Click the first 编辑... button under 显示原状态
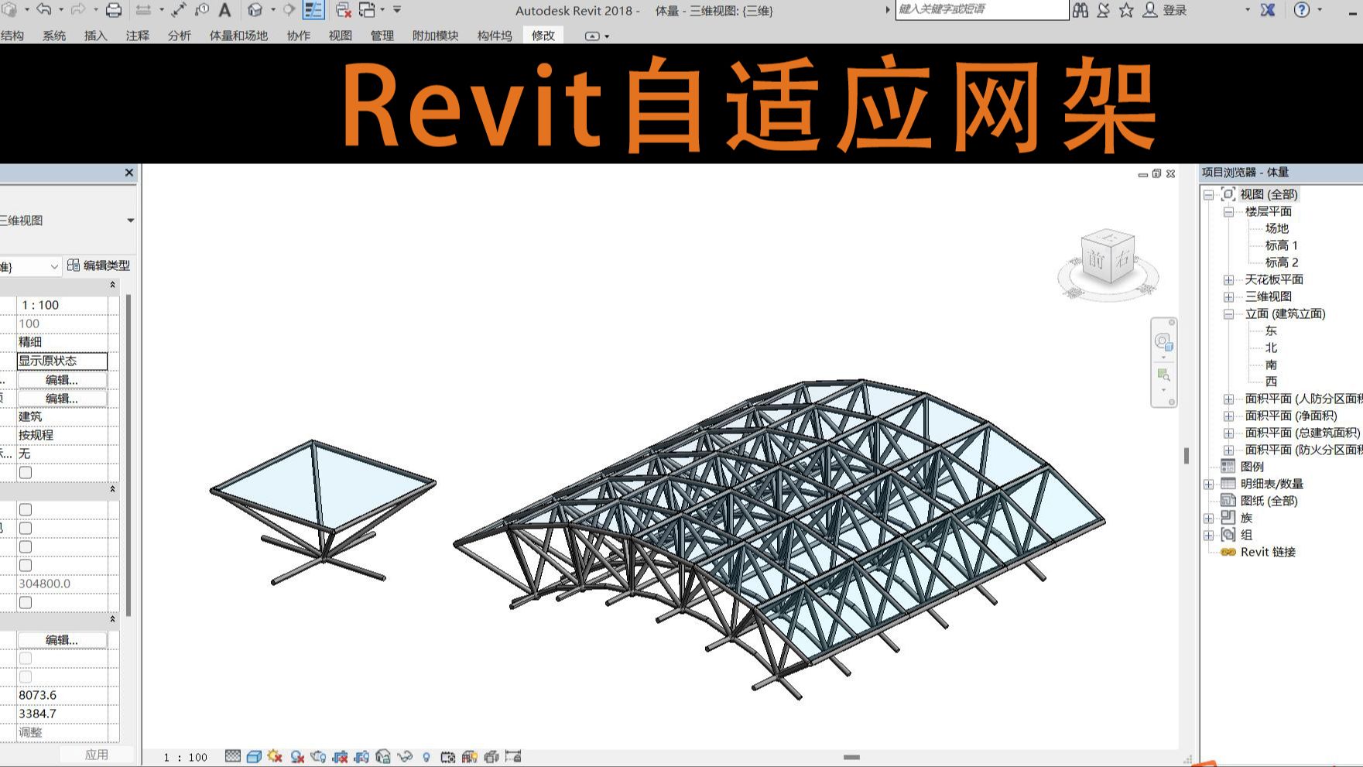This screenshot has width=1363, height=767. coord(62,380)
